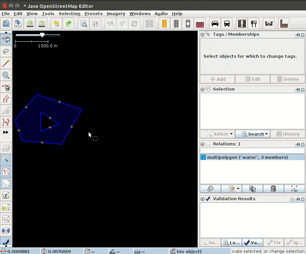
Task: Select the Draw nodes tool
Action: coord(6,63)
